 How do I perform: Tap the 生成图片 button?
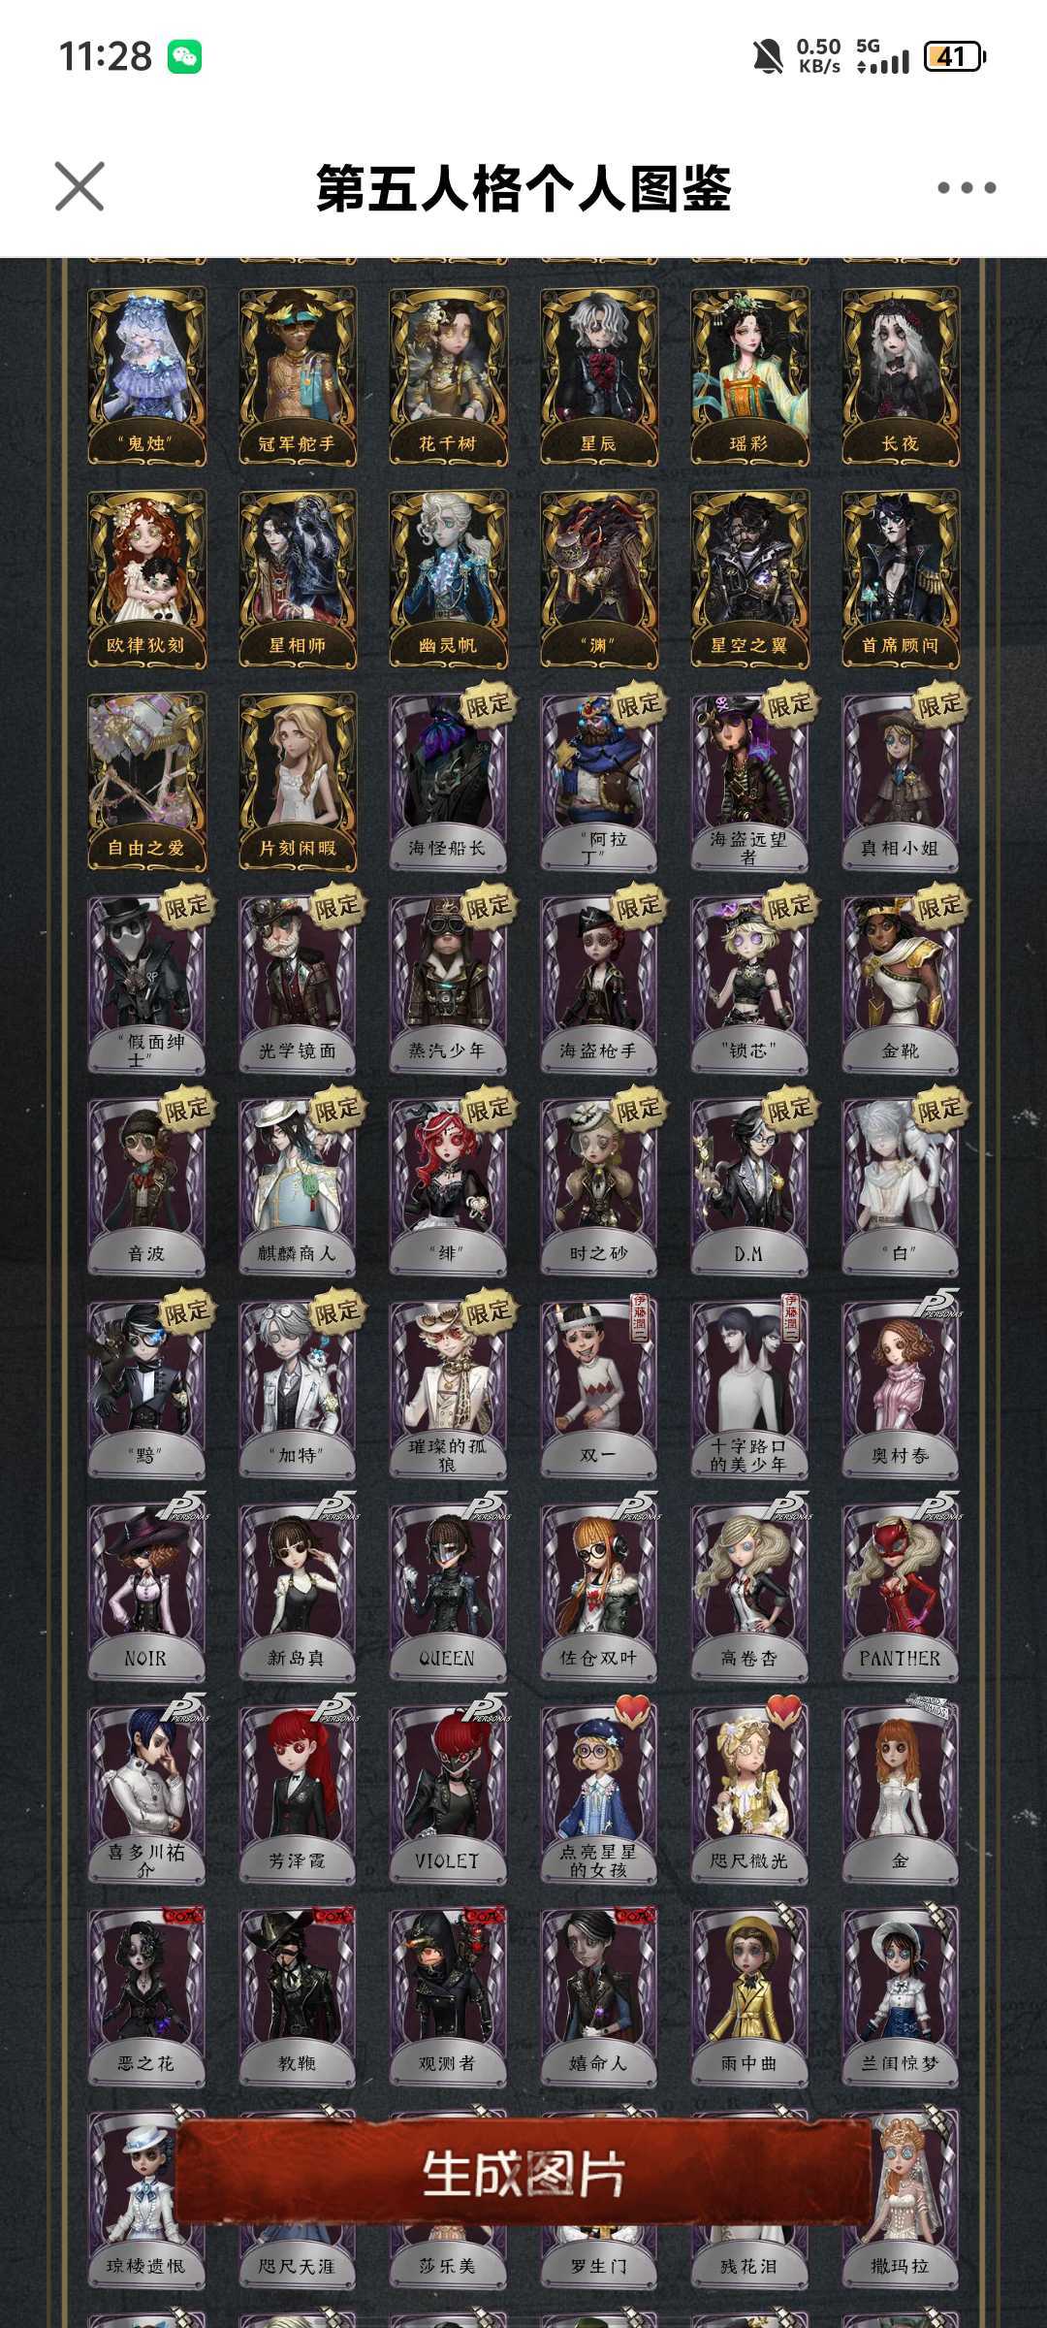[523, 2173]
